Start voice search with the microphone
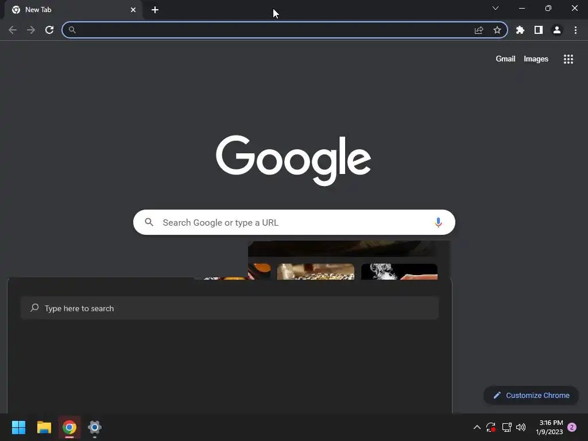 click(438, 222)
